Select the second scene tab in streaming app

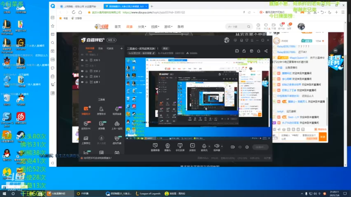(x=100, y=48)
